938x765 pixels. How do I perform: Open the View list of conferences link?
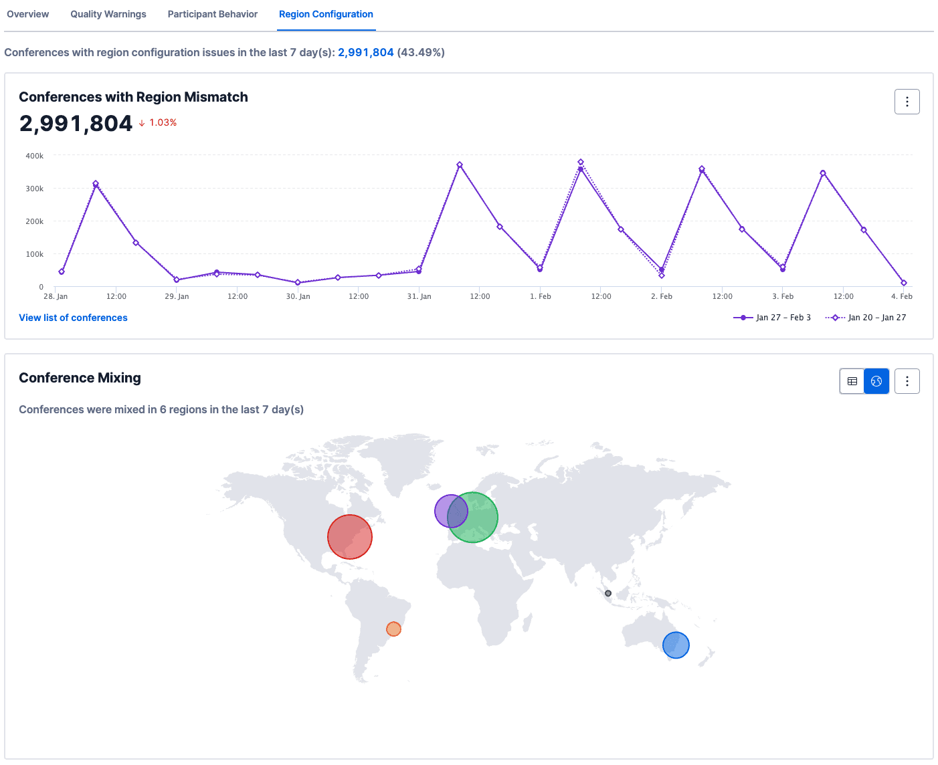[73, 318]
